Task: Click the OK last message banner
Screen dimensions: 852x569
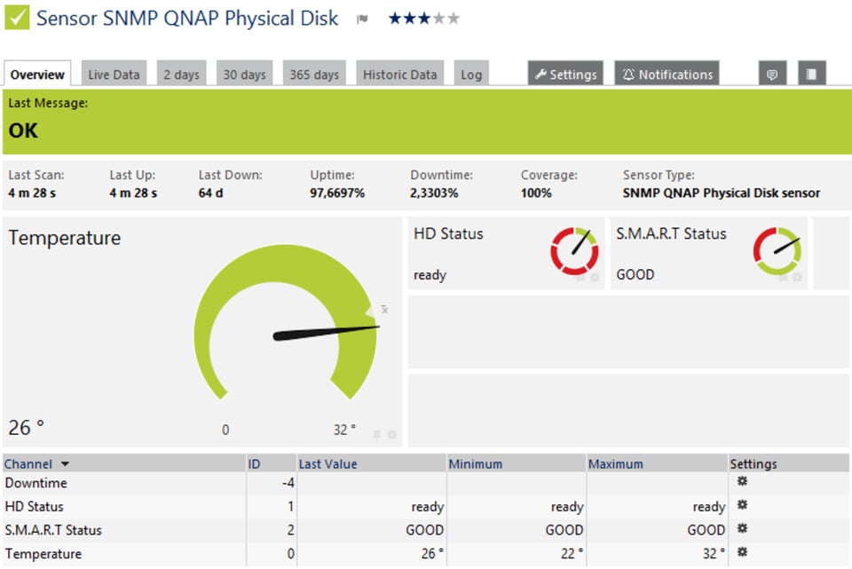Action: pos(23,130)
